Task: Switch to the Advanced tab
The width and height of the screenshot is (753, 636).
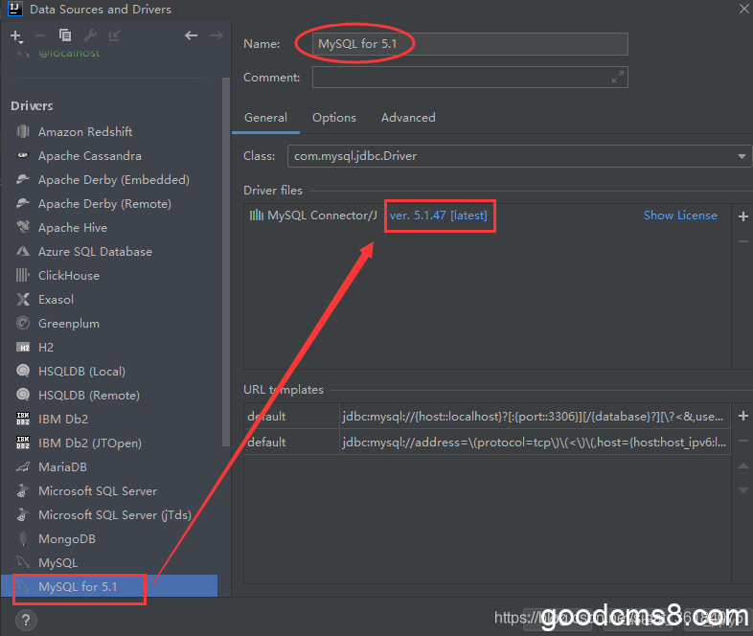Action: [408, 118]
